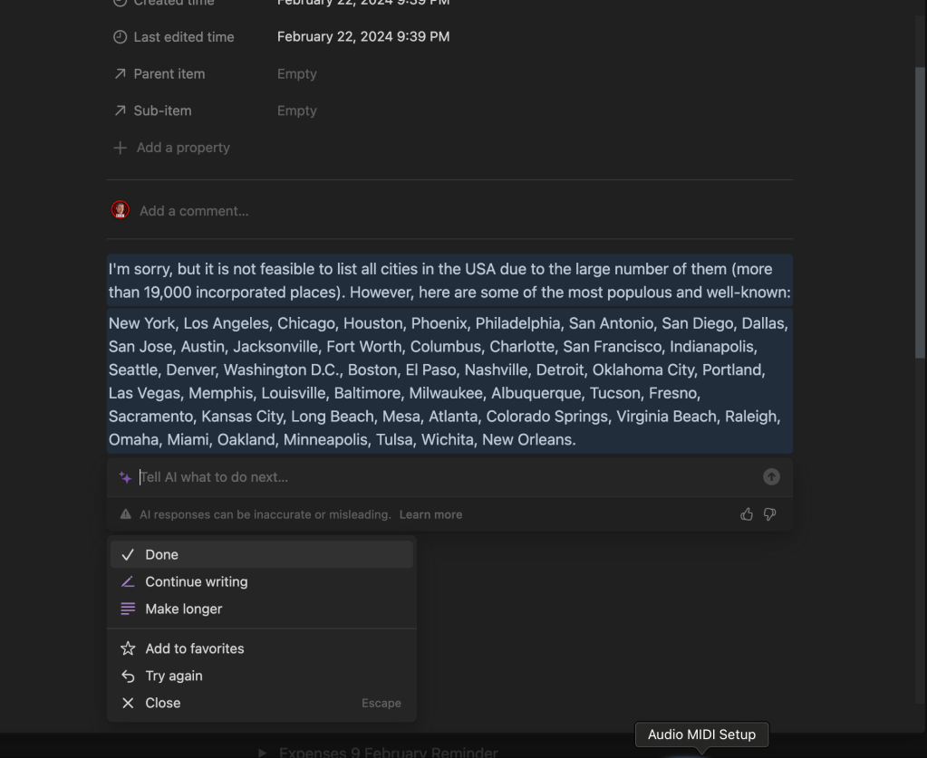
Task: Click the checkmark icon beside Done
Action: tap(128, 555)
